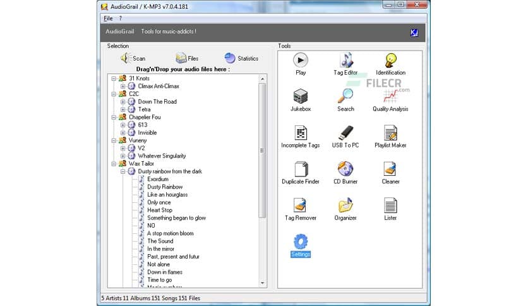Expand the Tetra album
Image resolution: width=528 pixels, height=306 pixels.
[123, 109]
